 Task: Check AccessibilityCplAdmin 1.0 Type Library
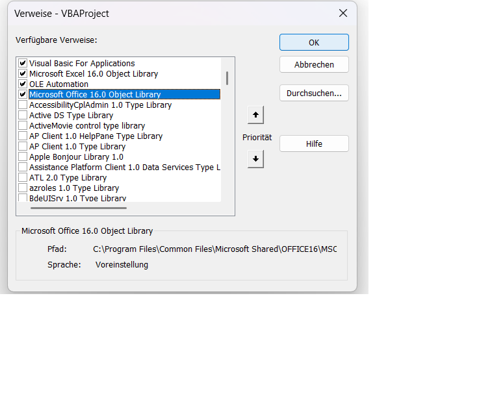pyautogui.click(x=23, y=105)
